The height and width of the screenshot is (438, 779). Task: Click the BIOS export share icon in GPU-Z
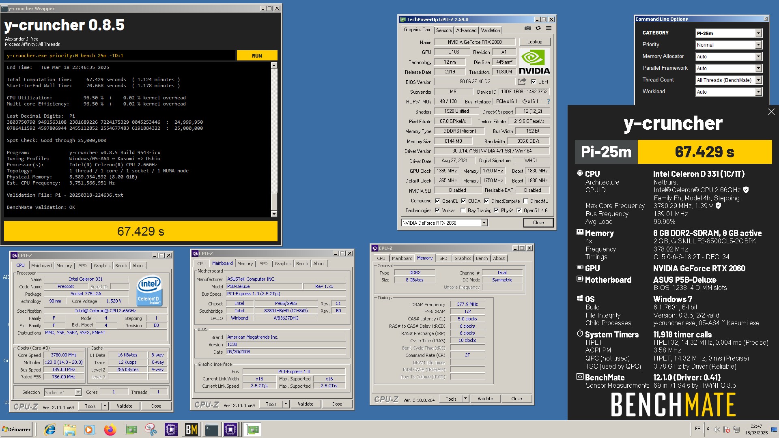click(x=522, y=82)
